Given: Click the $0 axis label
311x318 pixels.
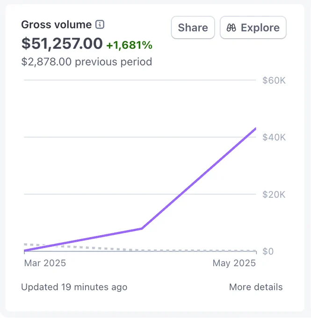Looking at the screenshot, I should [x=268, y=251].
